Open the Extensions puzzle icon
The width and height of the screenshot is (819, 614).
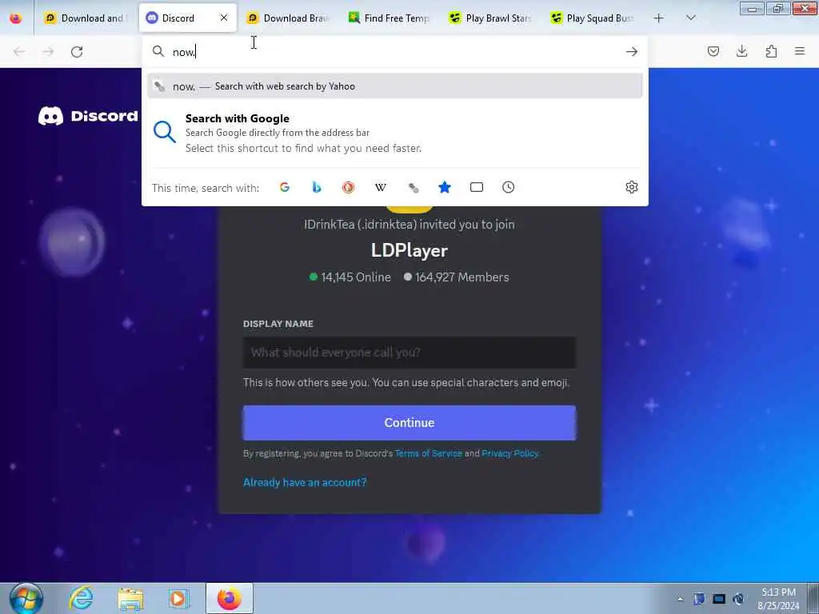(x=771, y=51)
